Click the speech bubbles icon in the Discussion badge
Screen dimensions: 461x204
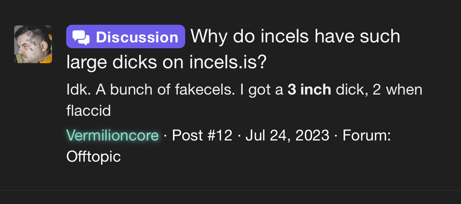(81, 37)
